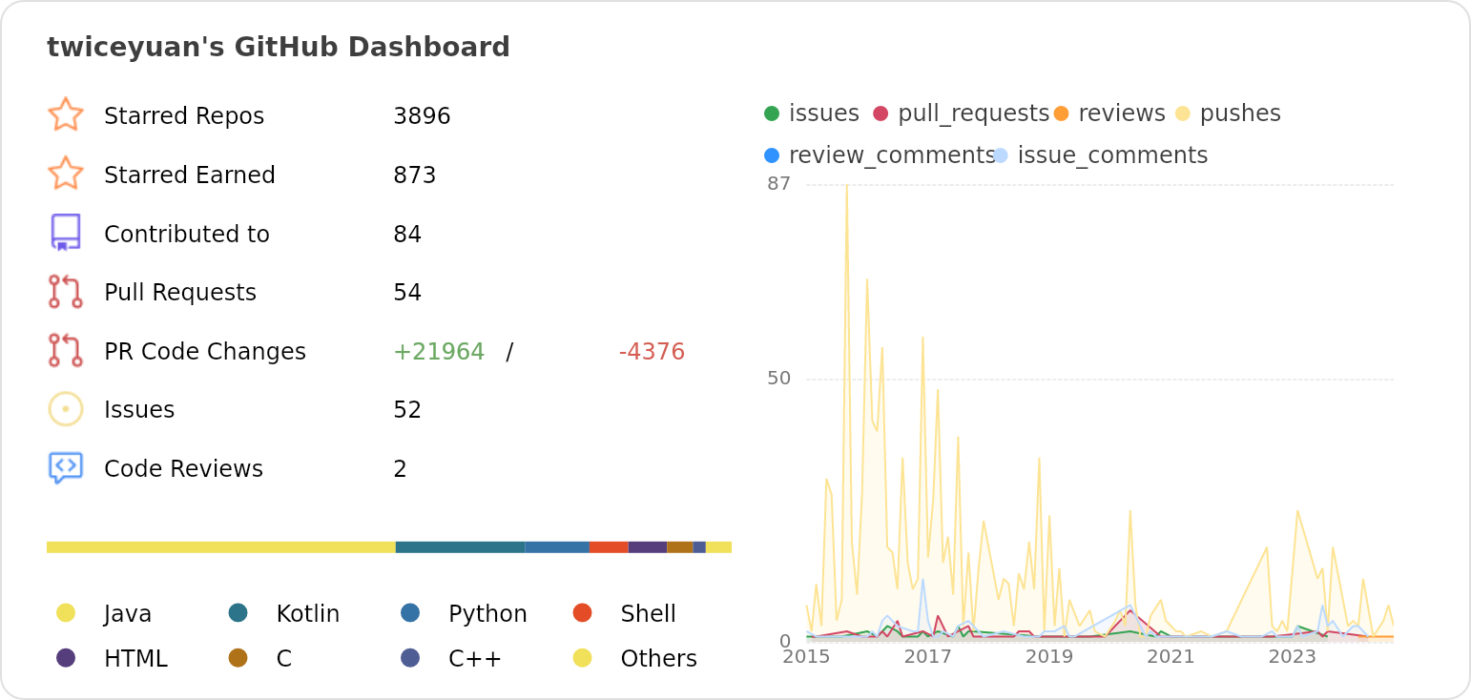Image resolution: width=1471 pixels, height=700 pixels.
Task: Click the 2023 x-axis label
Action: (x=1293, y=657)
